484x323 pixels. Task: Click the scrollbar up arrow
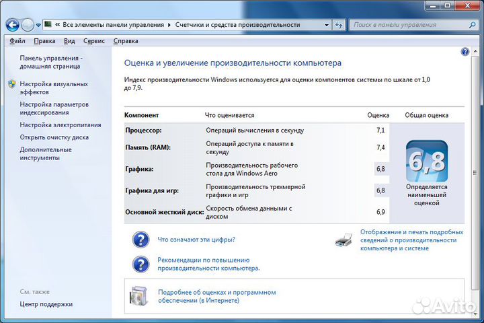(x=475, y=51)
